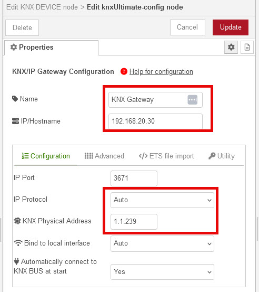Click the tag icon beside Name
Image resolution: width=259 pixels, height=292 pixels.
point(15,99)
